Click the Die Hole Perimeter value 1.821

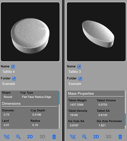click(x=102, y=125)
